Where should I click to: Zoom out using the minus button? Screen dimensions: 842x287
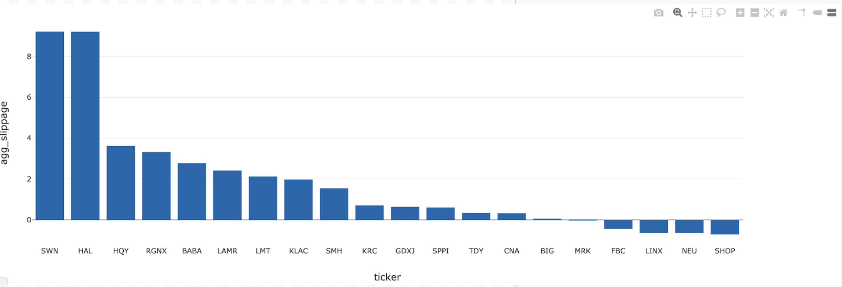(x=754, y=13)
